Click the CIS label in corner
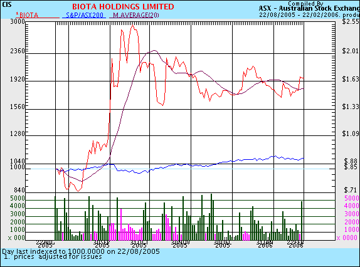Image resolution: width=360 pixels, height=267 pixels. 6,4
